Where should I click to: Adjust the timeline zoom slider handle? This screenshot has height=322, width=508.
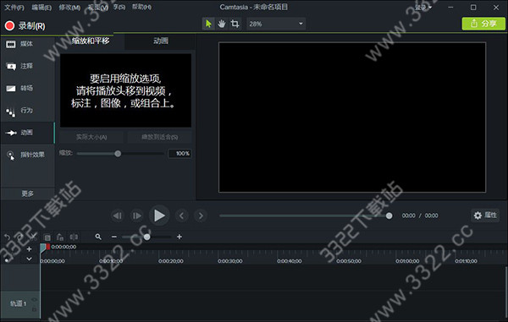click(x=146, y=237)
